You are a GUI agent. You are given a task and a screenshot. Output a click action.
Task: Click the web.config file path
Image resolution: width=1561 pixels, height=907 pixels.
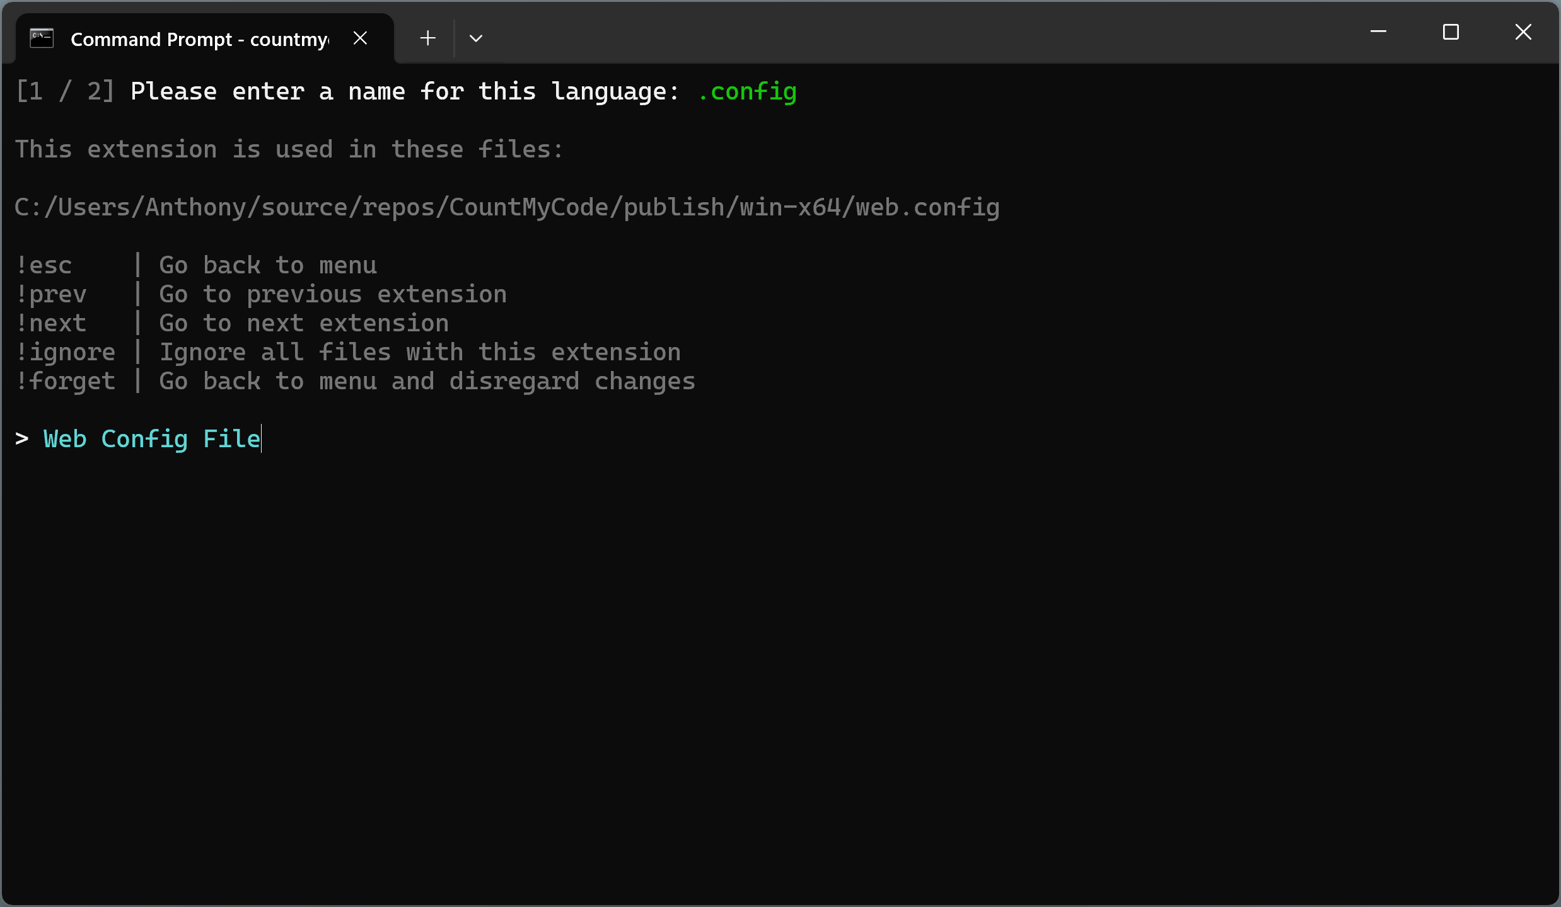(507, 207)
